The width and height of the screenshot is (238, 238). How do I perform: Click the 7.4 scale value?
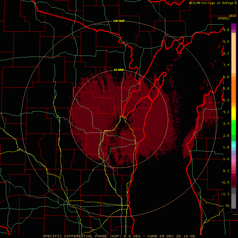(226, 65)
